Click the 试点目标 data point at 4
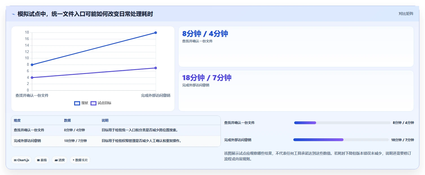 [32, 78]
